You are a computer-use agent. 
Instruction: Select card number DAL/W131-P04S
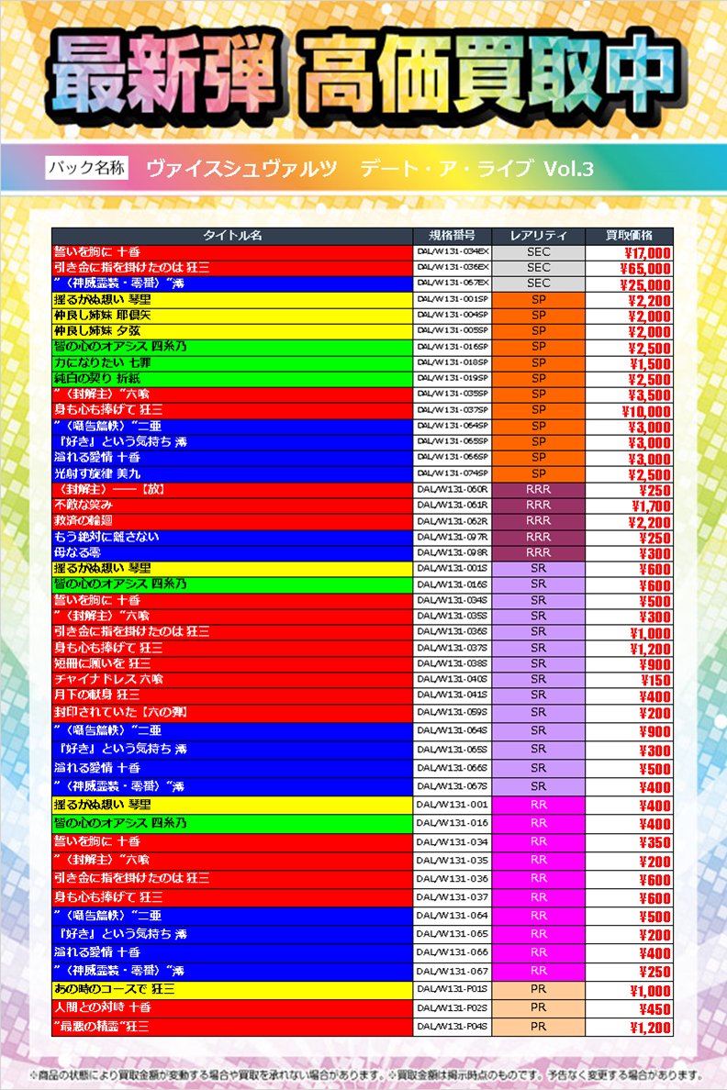click(x=453, y=1026)
